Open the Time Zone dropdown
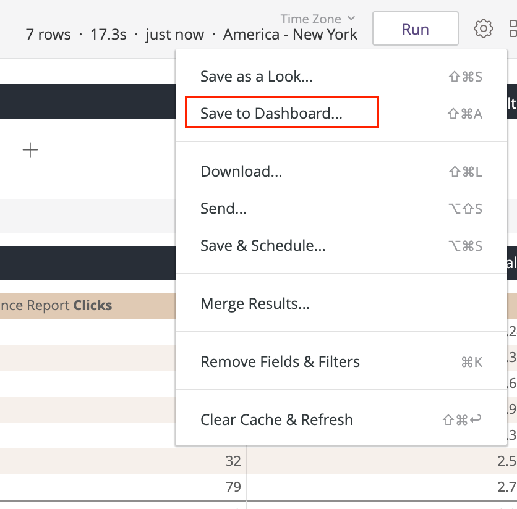Screen dimensions: 517x509 point(318,19)
